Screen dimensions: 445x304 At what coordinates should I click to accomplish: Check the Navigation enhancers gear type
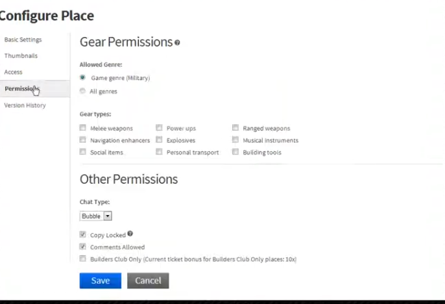click(83, 140)
